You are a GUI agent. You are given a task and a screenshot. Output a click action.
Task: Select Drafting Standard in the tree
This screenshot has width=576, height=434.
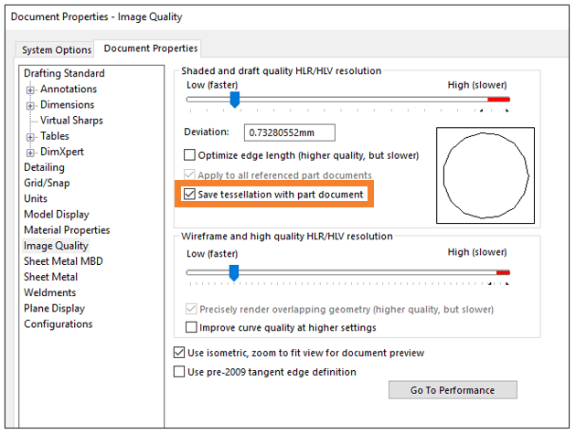(x=64, y=73)
